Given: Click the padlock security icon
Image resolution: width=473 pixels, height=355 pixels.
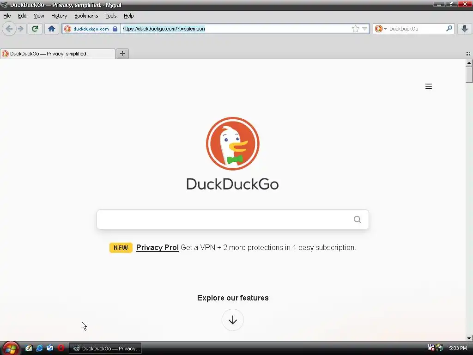Looking at the screenshot, I should tap(115, 29).
